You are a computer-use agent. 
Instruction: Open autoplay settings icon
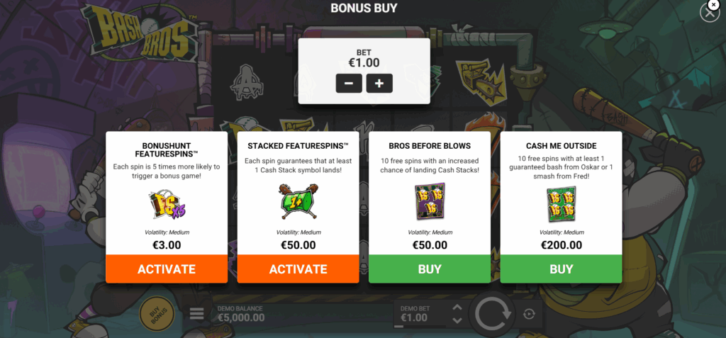529,315
